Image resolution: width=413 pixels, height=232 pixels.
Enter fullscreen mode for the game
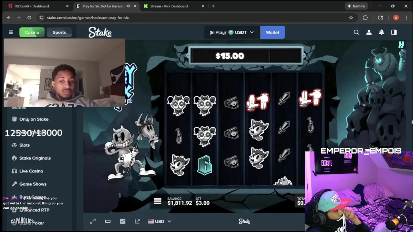(93, 221)
